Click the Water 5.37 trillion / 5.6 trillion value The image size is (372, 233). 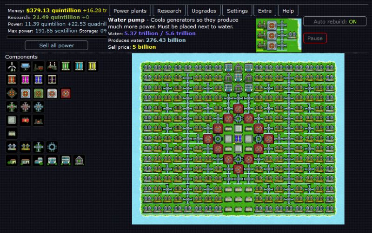pyautogui.click(x=160, y=33)
